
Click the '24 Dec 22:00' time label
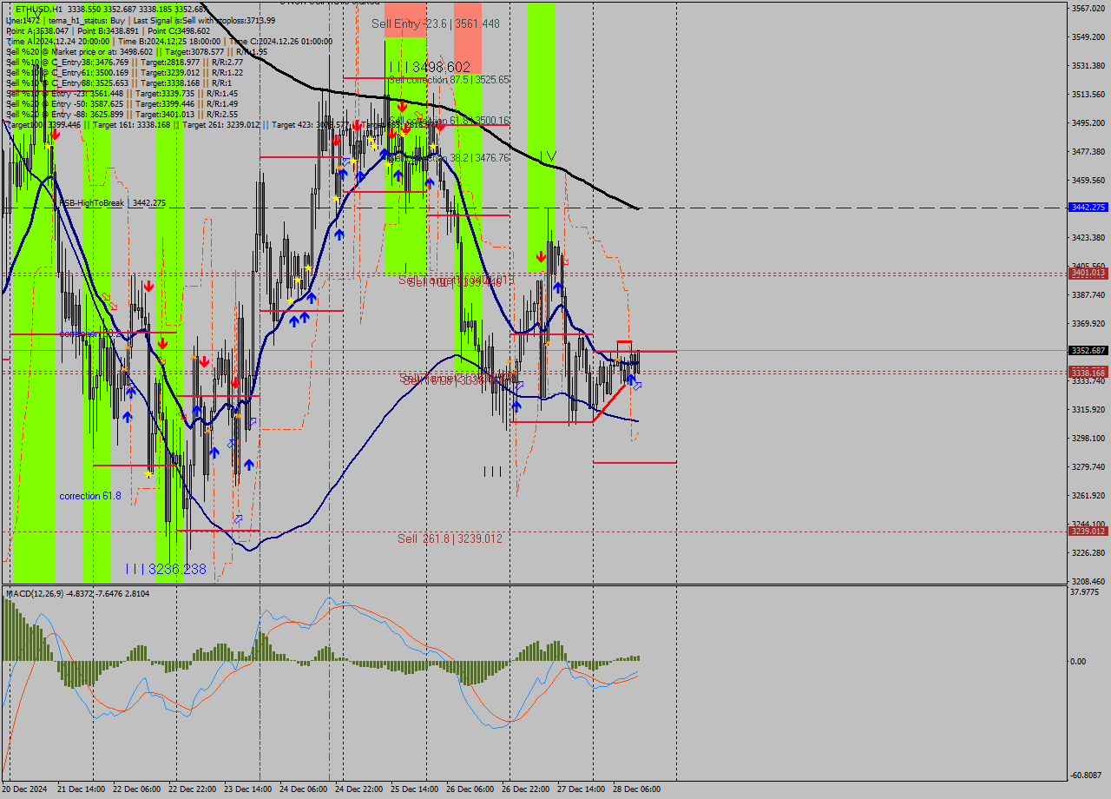pyautogui.click(x=358, y=789)
